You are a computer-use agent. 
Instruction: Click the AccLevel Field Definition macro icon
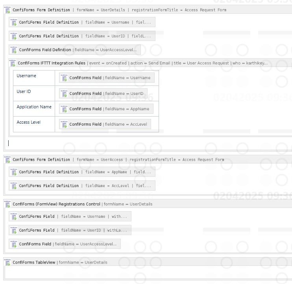tap(14, 186)
